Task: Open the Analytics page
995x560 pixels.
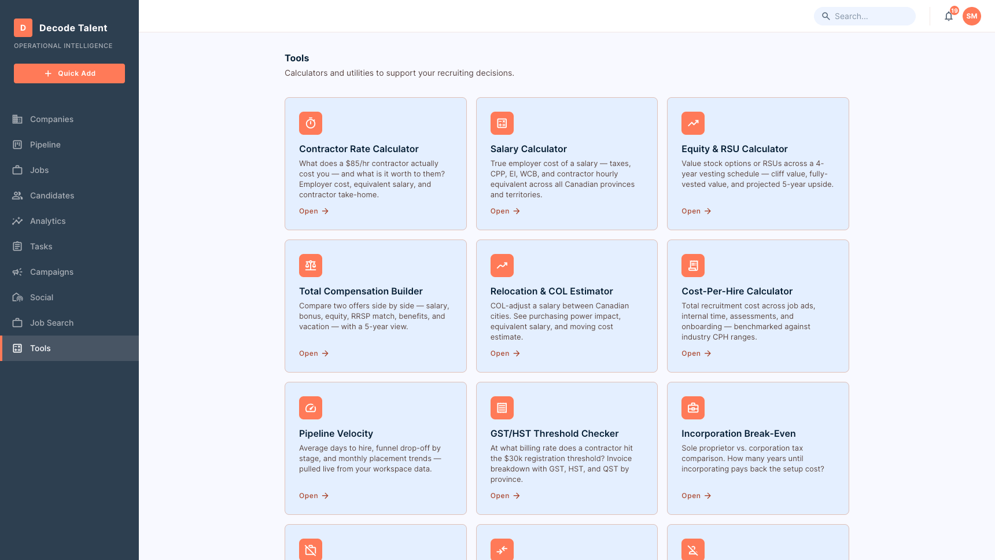Action: (69, 221)
